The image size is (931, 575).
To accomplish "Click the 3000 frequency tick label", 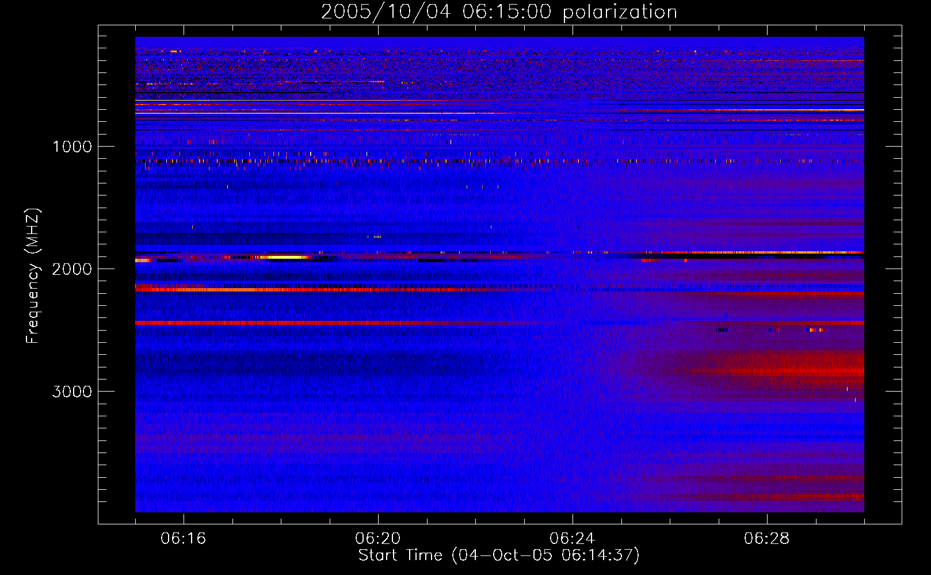I will [72, 392].
